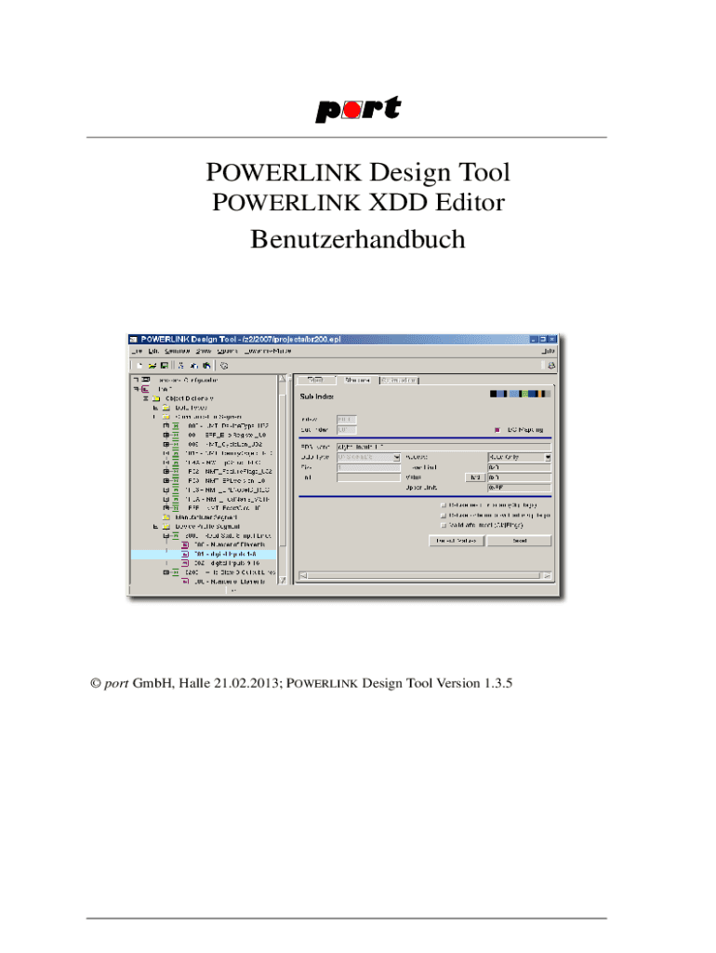Tick the last checkbox above Default Values
716x953 pixels.
click(443, 525)
